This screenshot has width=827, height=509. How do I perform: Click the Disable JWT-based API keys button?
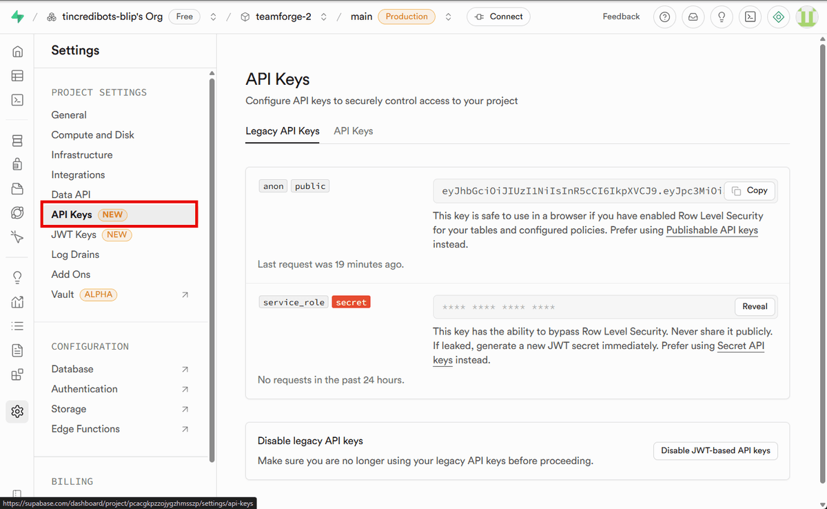(715, 450)
